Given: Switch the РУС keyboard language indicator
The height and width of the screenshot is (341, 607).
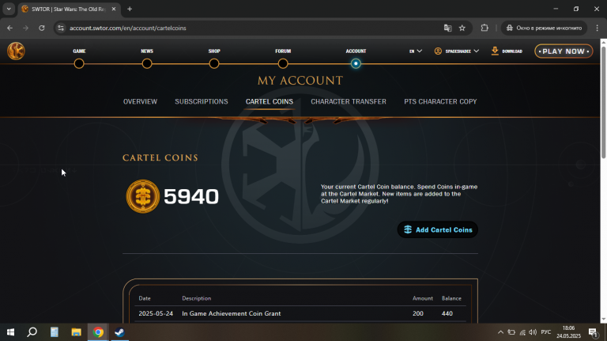Looking at the screenshot, I should click(546, 332).
